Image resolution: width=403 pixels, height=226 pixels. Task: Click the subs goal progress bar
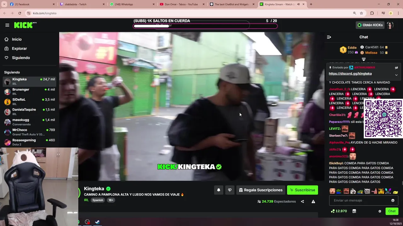point(205,26)
